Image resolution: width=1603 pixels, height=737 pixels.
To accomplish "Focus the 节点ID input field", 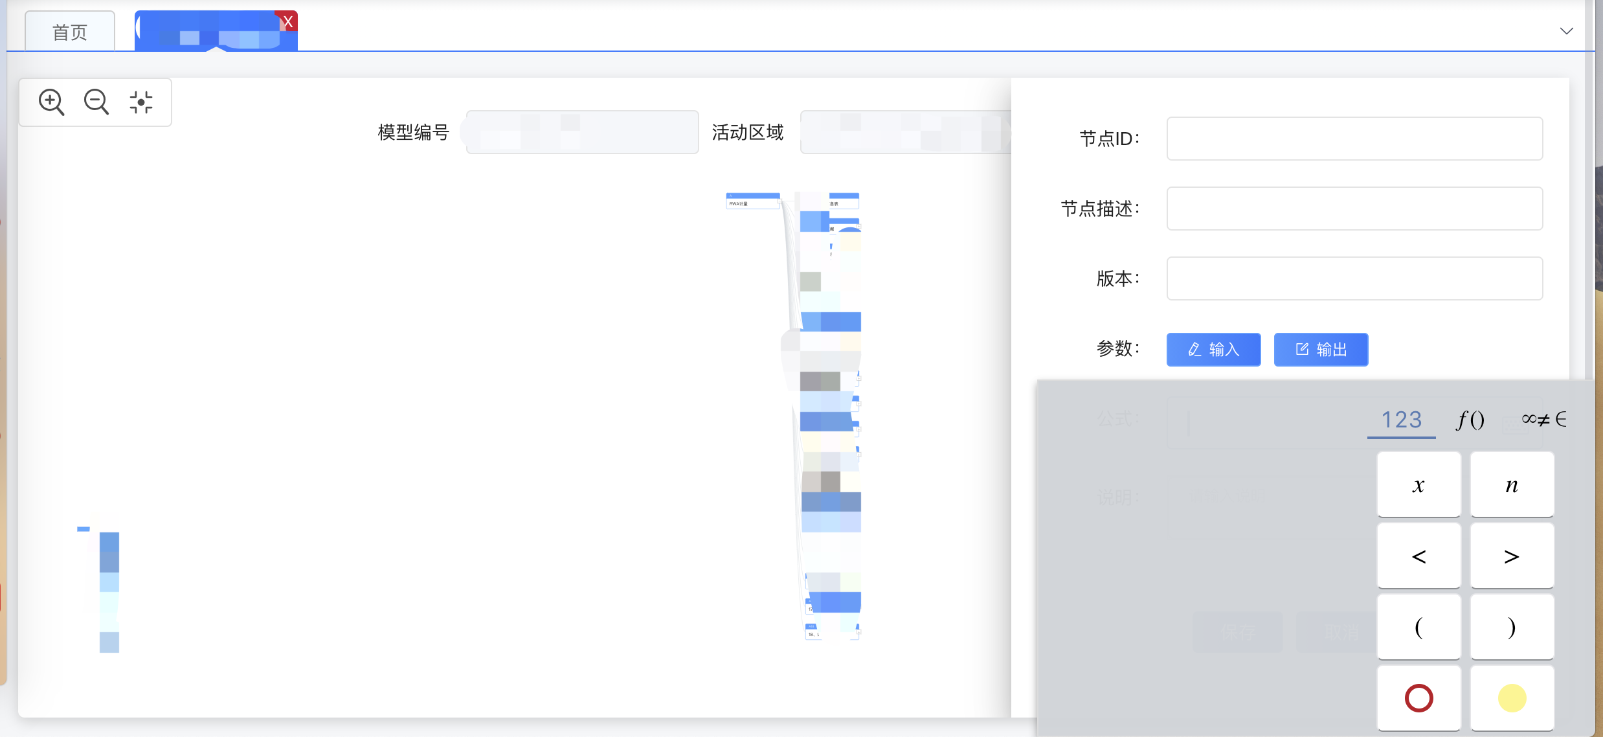I will (x=1354, y=139).
